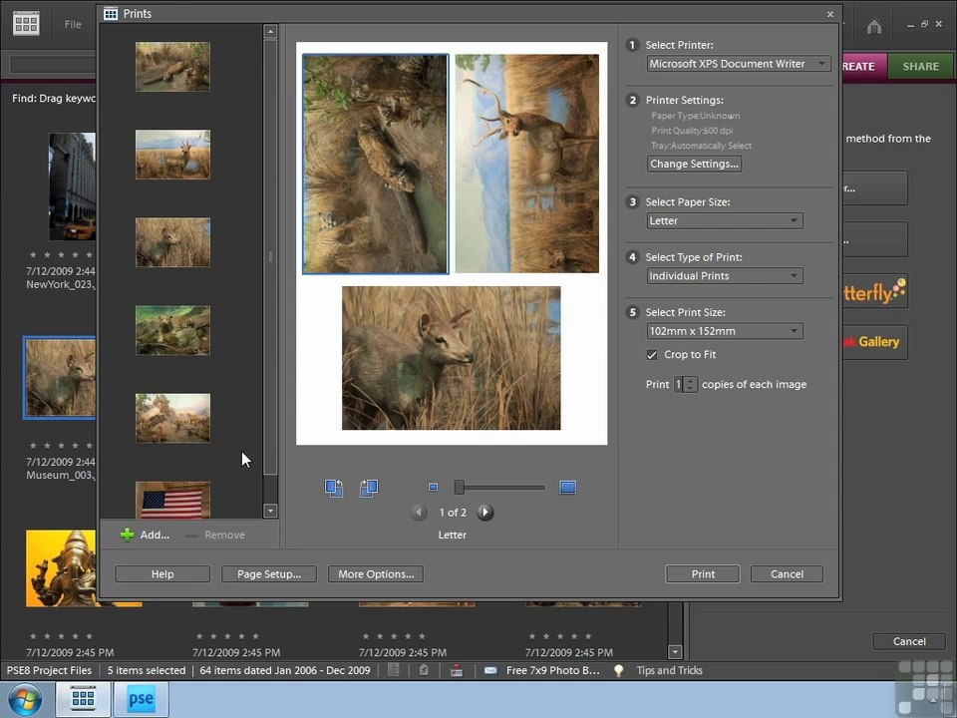
Task: Select NewYork_023 photo in Organizer
Action: (72, 186)
